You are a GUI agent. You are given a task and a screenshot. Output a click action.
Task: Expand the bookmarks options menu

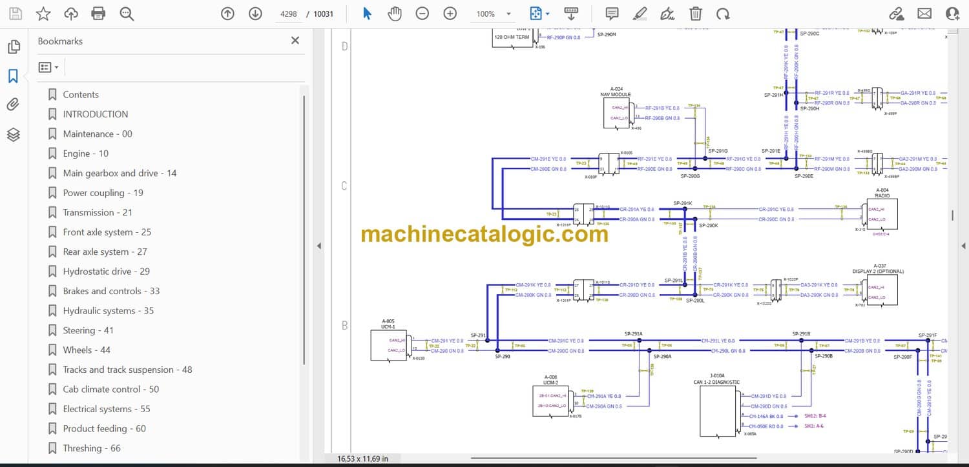(x=49, y=67)
